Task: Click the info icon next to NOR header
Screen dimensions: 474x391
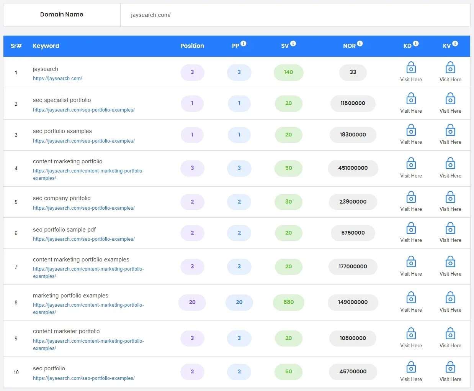Action: [x=360, y=44]
